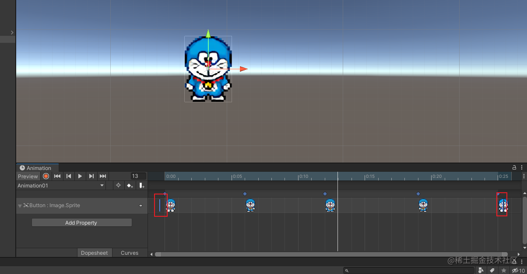Select the keyframe diamond at 0:10
Image resolution: width=527 pixels, height=274 pixels.
[325, 194]
